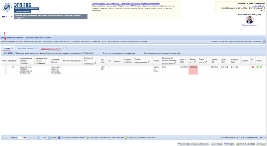Click Подключить услугу link
The image size is (267, 146).
[x=250, y=25]
